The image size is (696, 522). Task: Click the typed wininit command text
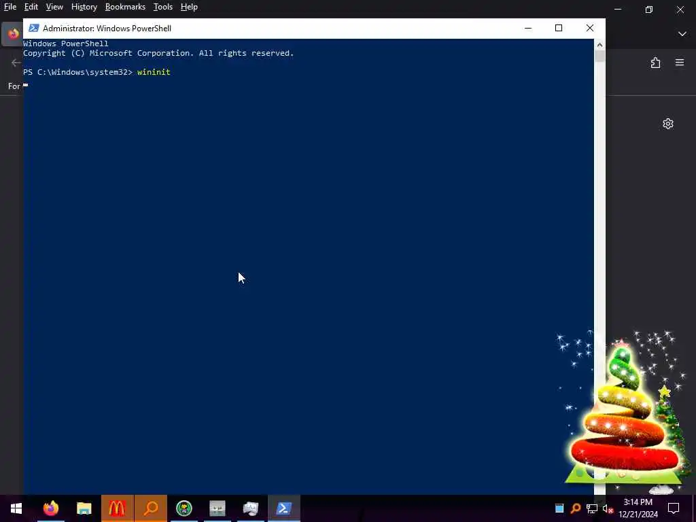[154, 72]
